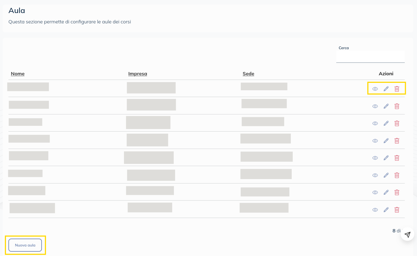
Task: View details of second row via eye icon
Action: (x=375, y=106)
